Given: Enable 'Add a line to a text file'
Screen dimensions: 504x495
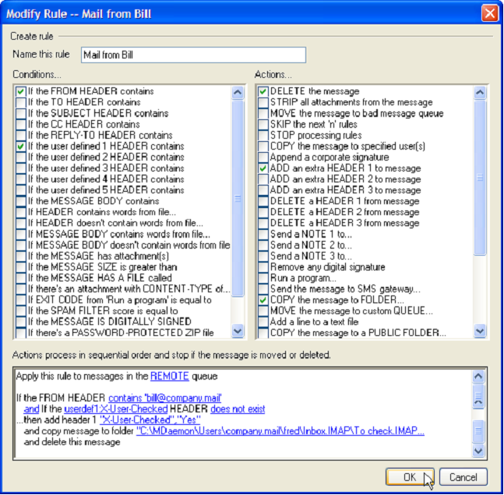Looking at the screenshot, I should click(263, 322).
